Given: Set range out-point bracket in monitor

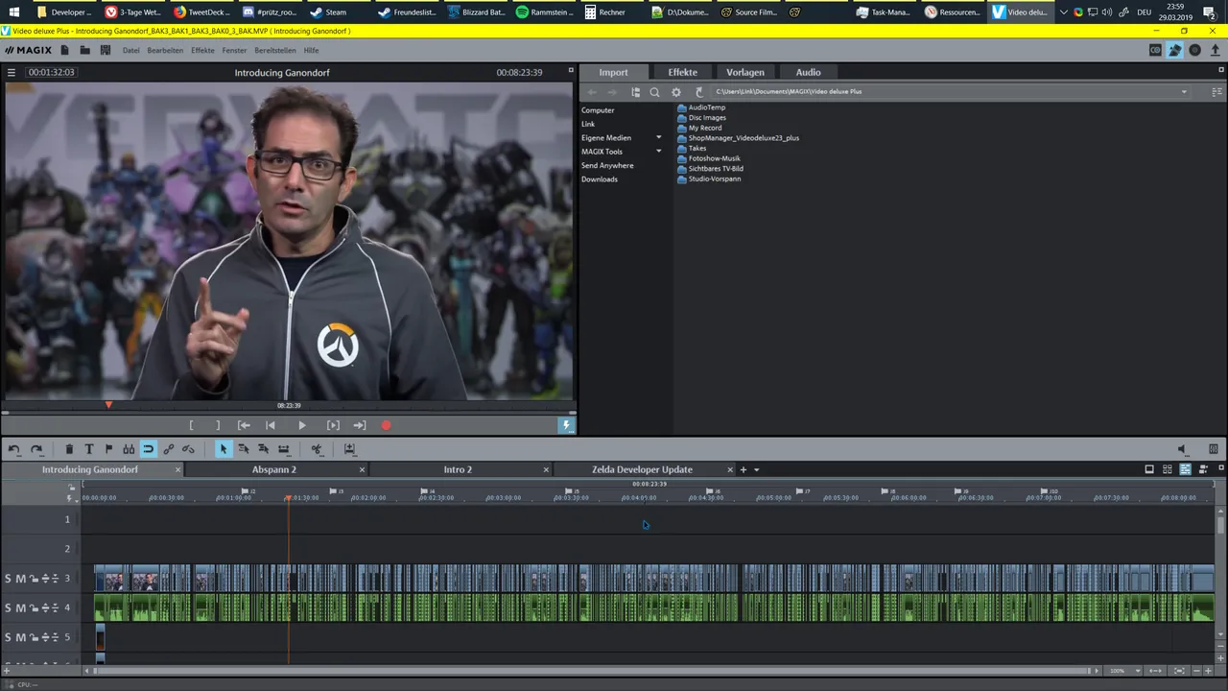Looking at the screenshot, I should tap(218, 425).
